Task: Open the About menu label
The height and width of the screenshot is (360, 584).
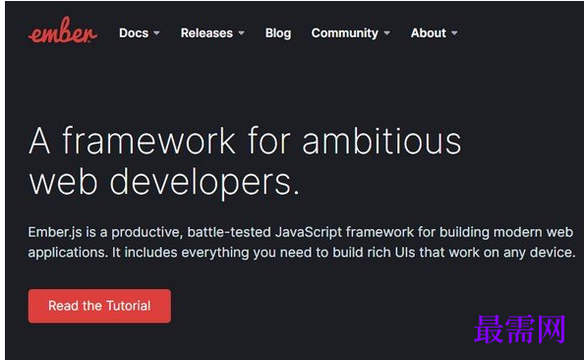Action: 429,32
